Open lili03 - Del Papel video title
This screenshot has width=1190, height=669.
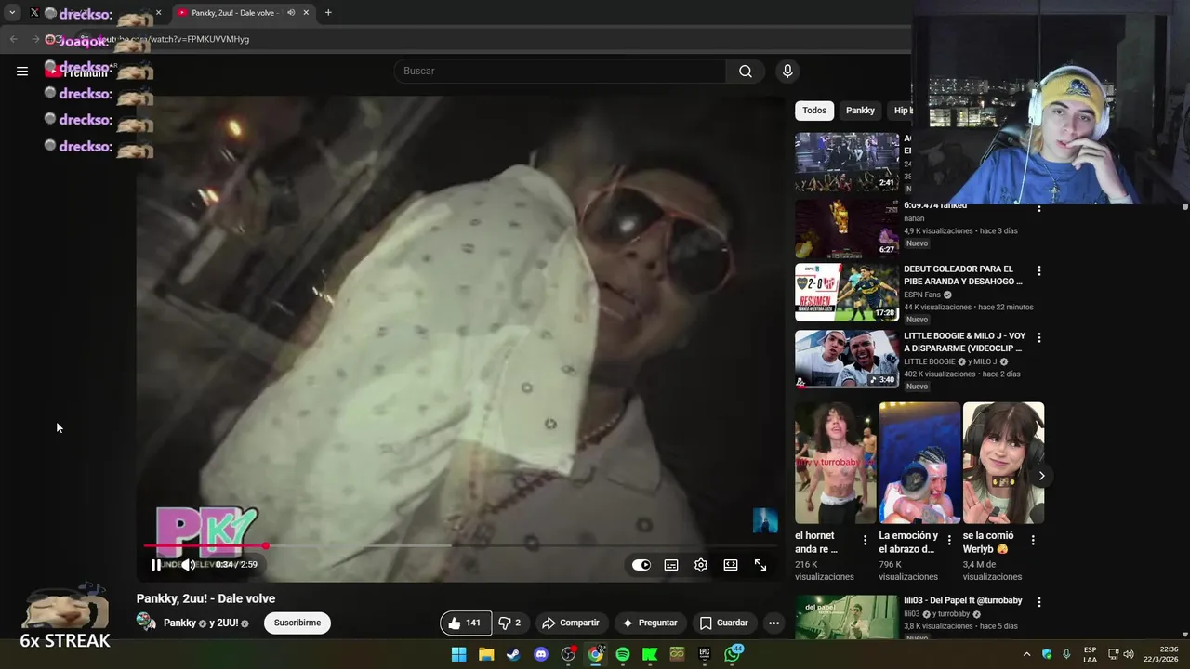pos(962,600)
